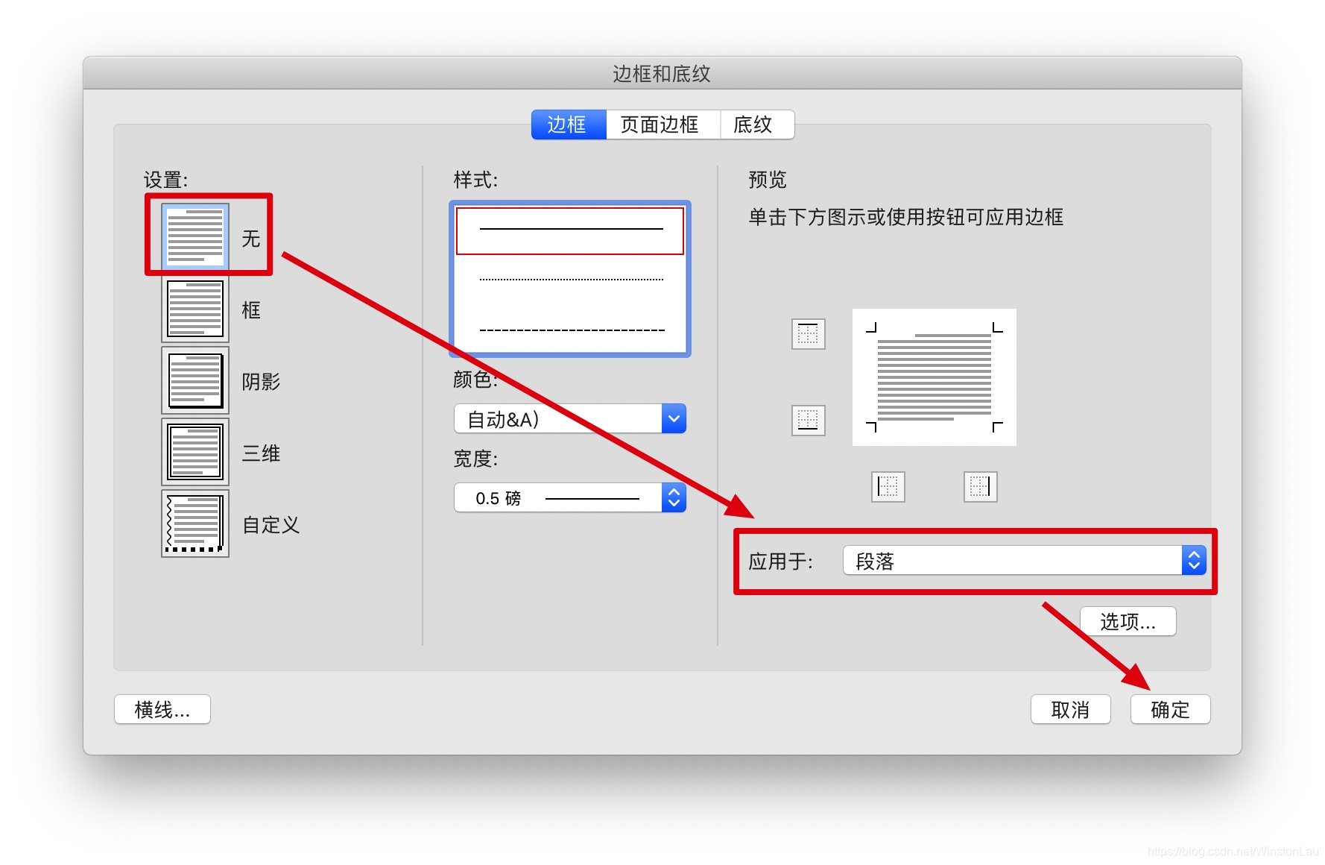Toggle the left border button in preview
This screenshot has height=865, width=1325.
[x=888, y=487]
